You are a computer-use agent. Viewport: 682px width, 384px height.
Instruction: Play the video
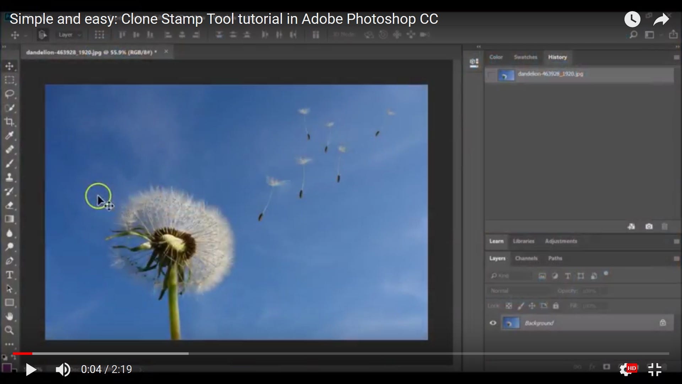pos(31,369)
